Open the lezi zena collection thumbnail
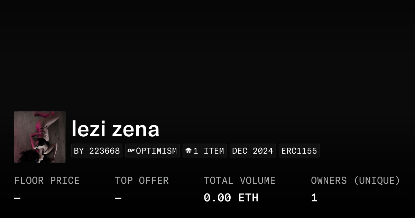Screen dimensions: 415x218 (x=40, y=137)
